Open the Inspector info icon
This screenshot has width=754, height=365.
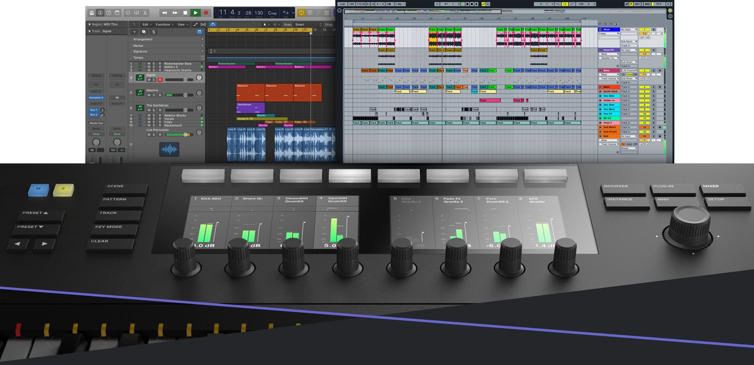pyautogui.click(x=100, y=13)
